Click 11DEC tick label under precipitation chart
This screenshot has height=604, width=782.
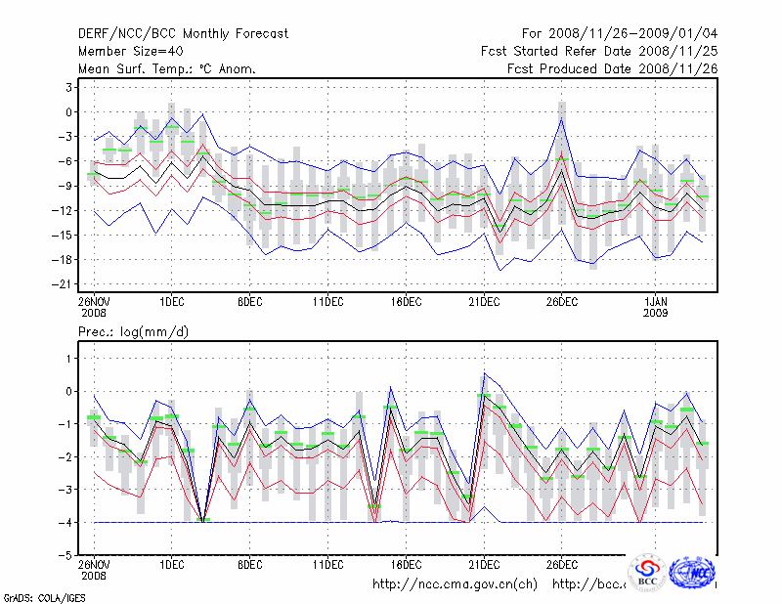328,565
